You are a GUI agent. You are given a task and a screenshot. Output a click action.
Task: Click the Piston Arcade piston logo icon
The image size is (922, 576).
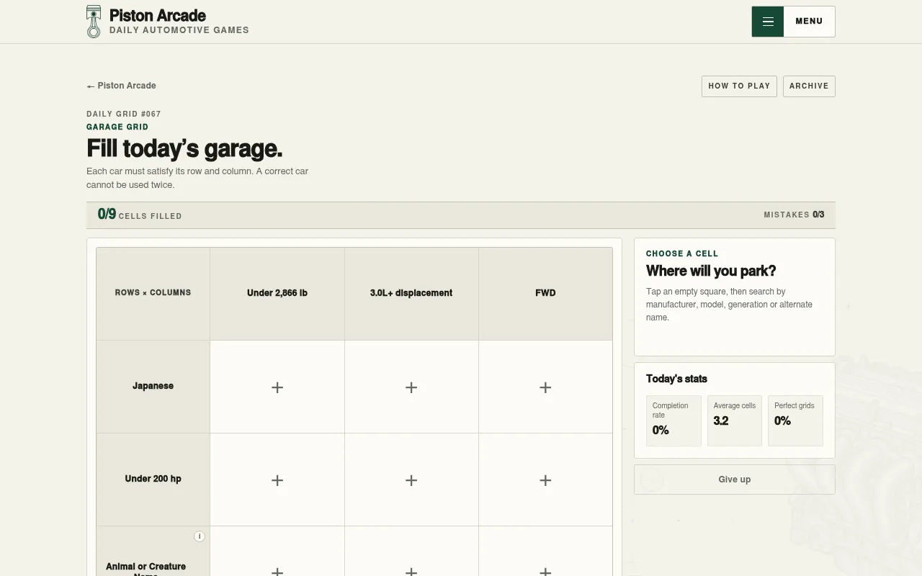(94, 22)
